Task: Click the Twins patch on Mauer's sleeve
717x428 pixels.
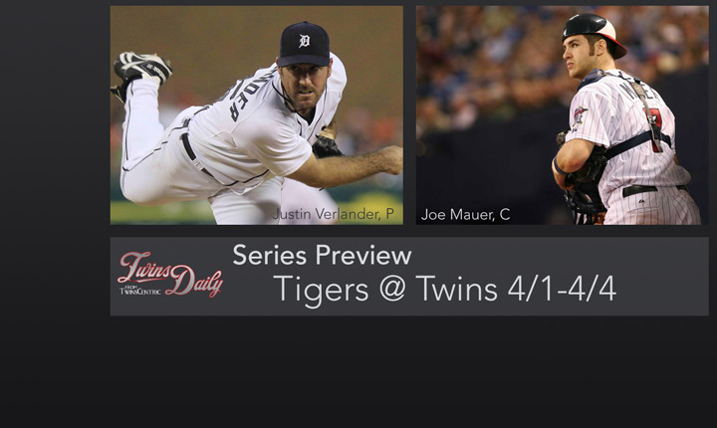Action: click(x=580, y=114)
